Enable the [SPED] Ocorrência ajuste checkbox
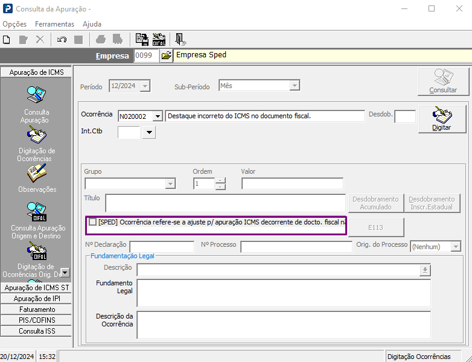 coord(92,222)
